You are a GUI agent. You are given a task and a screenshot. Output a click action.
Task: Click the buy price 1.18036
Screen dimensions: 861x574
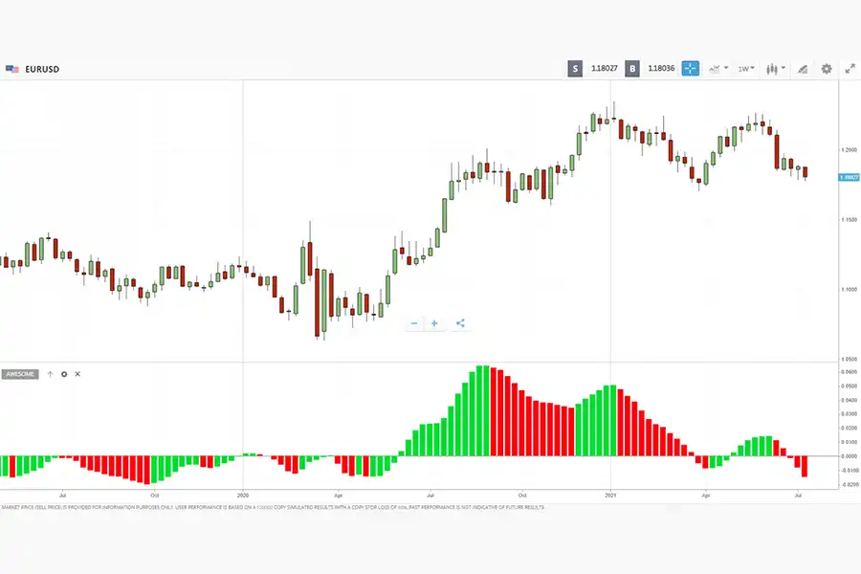[661, 68]
